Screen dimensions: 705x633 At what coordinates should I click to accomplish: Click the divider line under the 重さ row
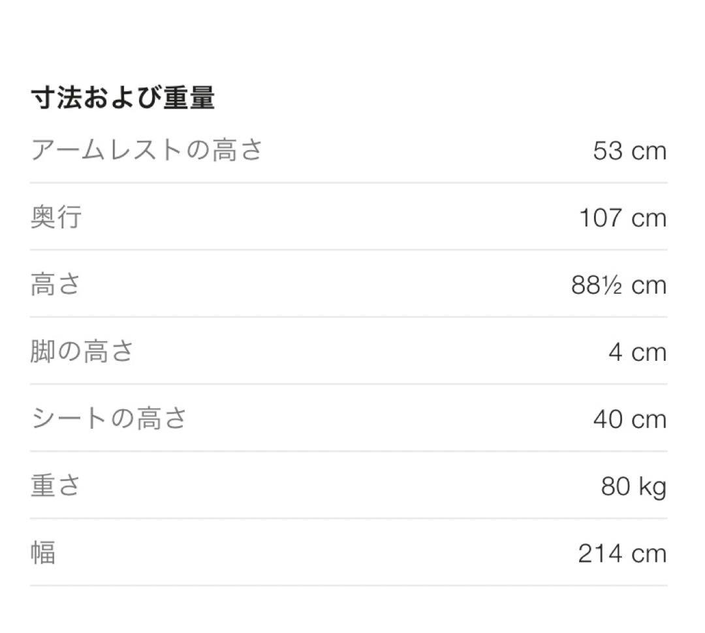coord(349,518)
